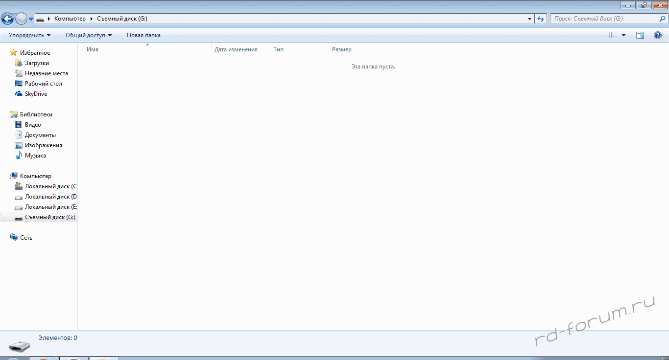Click the search magnifier icon
669x360 pixels.
tap(662, 19)
